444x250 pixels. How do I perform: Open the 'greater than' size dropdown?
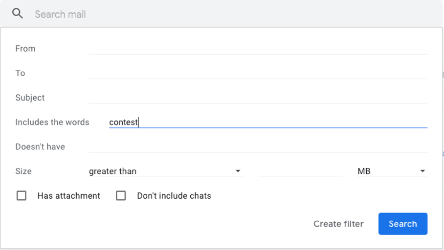pyautogui.click(x=166, y=171)
